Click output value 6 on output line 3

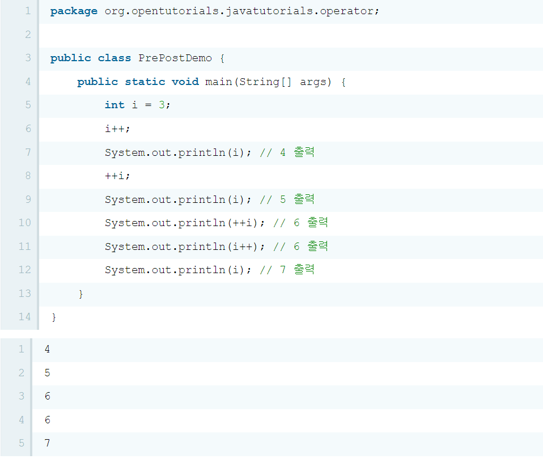coord(48,396)
